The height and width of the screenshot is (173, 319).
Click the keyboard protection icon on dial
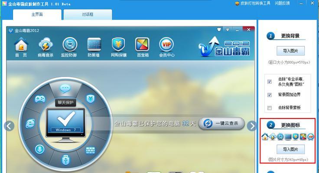point(90,151)
